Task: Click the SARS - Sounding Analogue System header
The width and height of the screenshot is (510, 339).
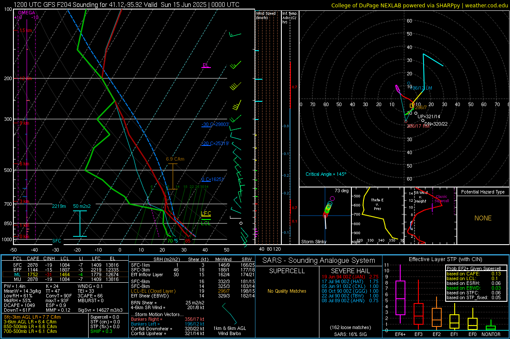Action: click(x=319, y=260)
